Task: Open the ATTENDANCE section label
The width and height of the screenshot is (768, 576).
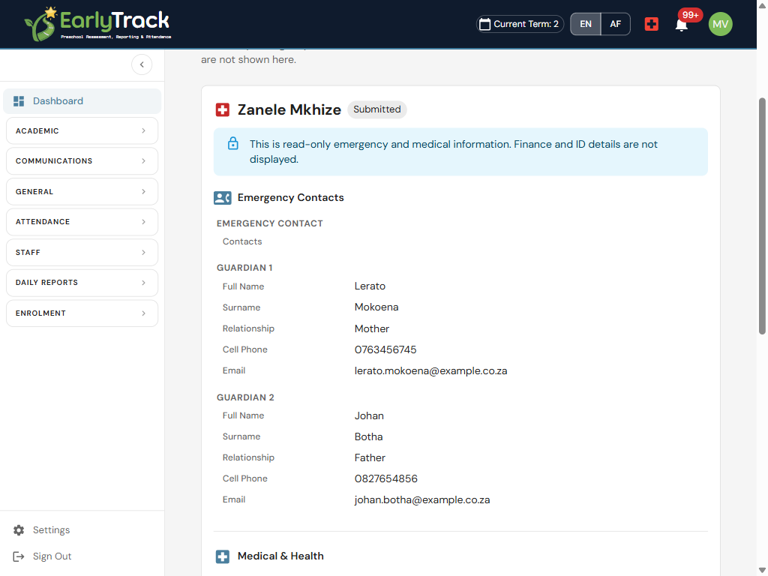Action: click(43, 222)
